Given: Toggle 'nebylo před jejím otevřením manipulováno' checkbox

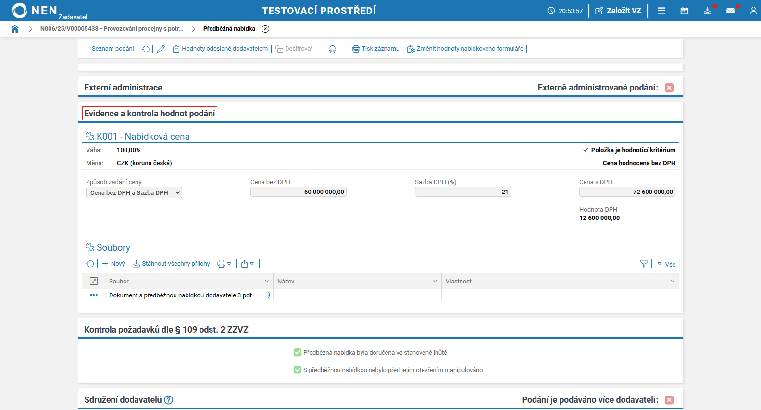Looking at the screenshot, I should 298,370.
